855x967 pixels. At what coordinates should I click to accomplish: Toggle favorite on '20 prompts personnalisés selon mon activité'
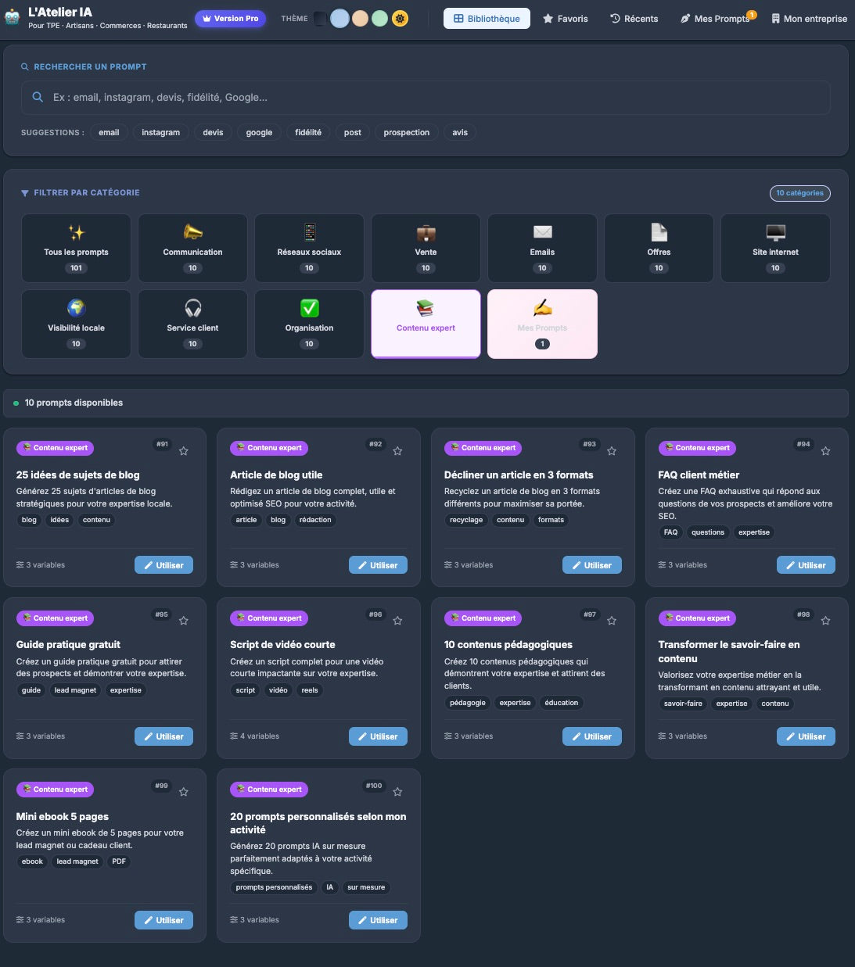click(397, 792)
